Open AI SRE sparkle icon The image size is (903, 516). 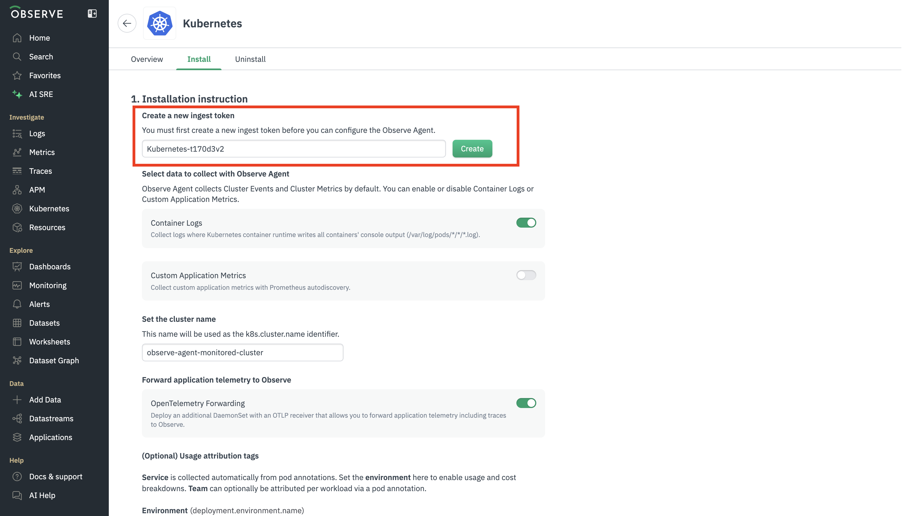(x=17, y=94)
